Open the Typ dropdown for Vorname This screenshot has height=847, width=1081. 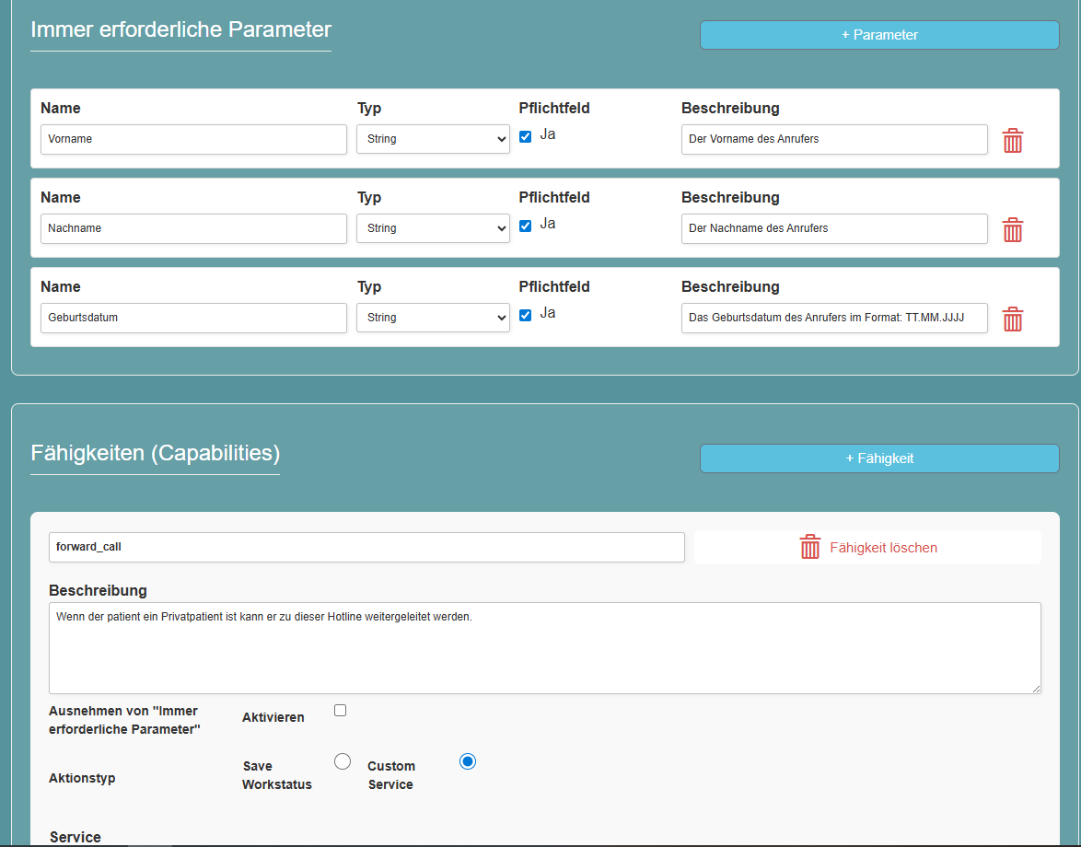pos(433,139)
